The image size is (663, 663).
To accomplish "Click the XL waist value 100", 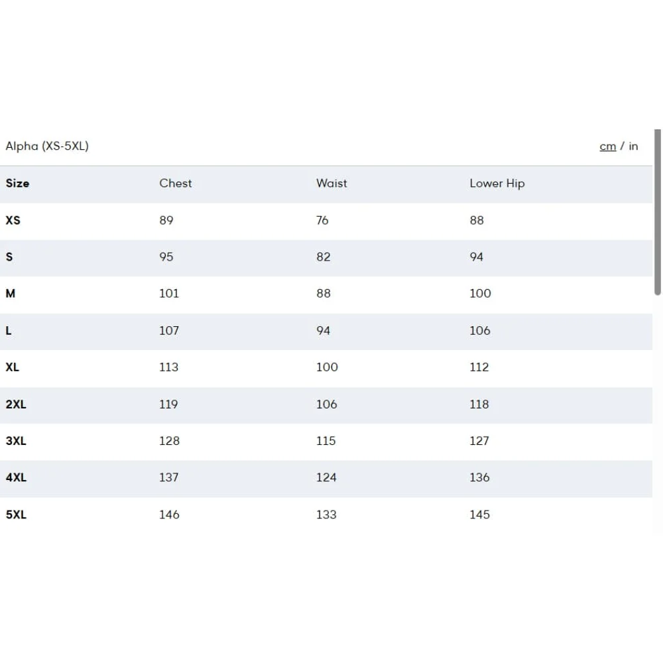I will point(328,367).
